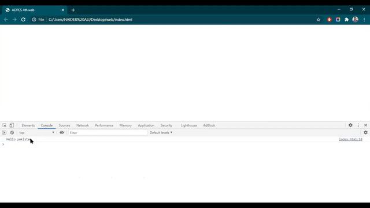Click the address bar file path
The width and height of the screenshot is (370, 208).
point(90,20)
